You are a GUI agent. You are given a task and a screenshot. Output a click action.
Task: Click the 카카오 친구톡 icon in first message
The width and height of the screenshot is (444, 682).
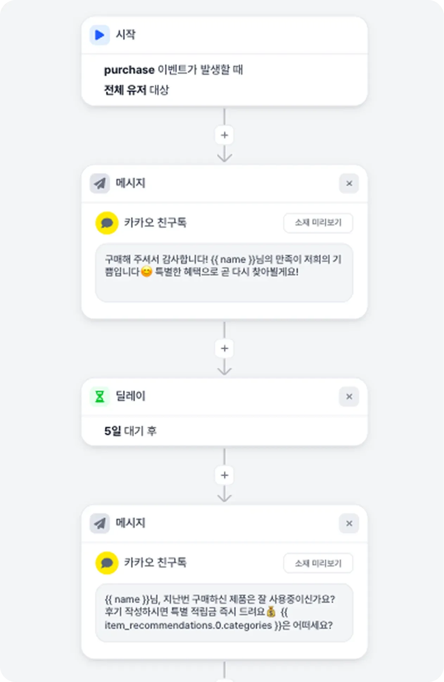click(107, 223)
